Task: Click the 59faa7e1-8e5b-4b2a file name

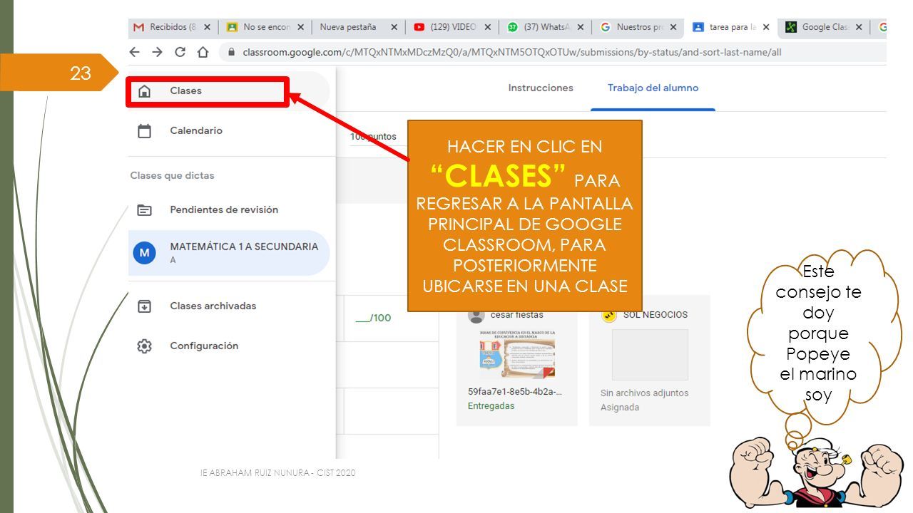Action: pos(514,392)
